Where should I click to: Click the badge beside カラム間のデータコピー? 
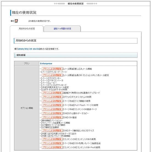[x=52, y=113]
